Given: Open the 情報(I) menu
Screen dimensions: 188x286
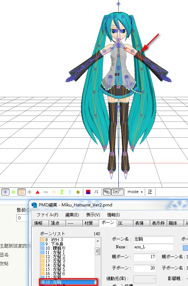Looking at the screenshot, I should tap(114, 215).
